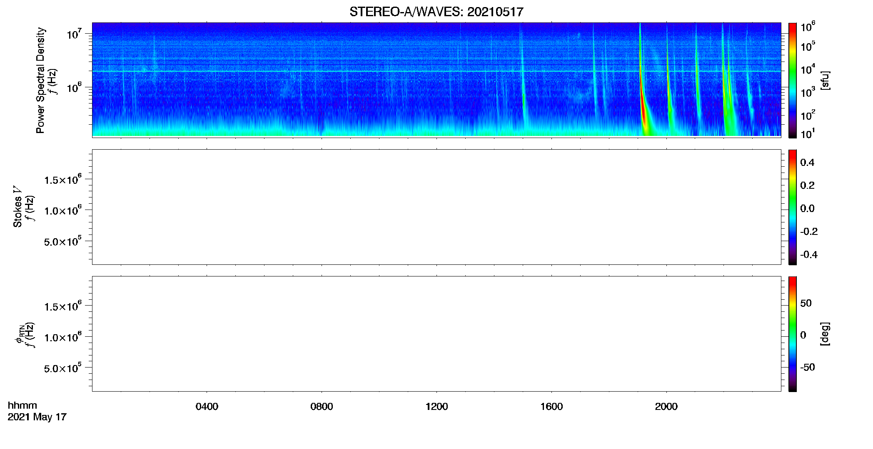Viewport: 873px width, 449px height.
Task: Click the empty Stokes V plot panel
Action: [x=436, y=207]
